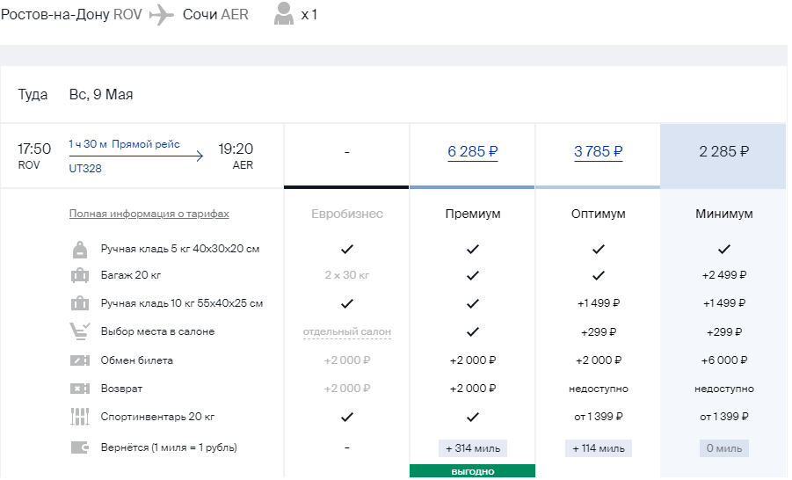Click the Вс, 9 Мая date text
Image resolution: width=792 pixels, height=480 pixels.
[101, 94]
